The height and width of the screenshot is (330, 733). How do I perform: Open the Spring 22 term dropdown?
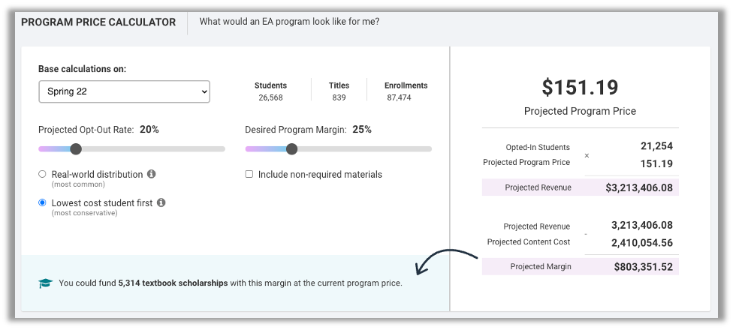[x=125, y=91]
